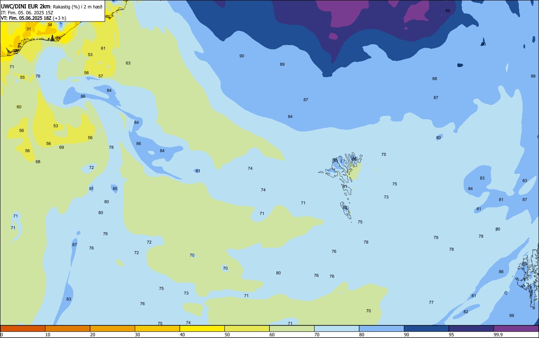539x338 pixels.
Task: Click the humidity value '60' on the map
Action: (x=19, y=107)
